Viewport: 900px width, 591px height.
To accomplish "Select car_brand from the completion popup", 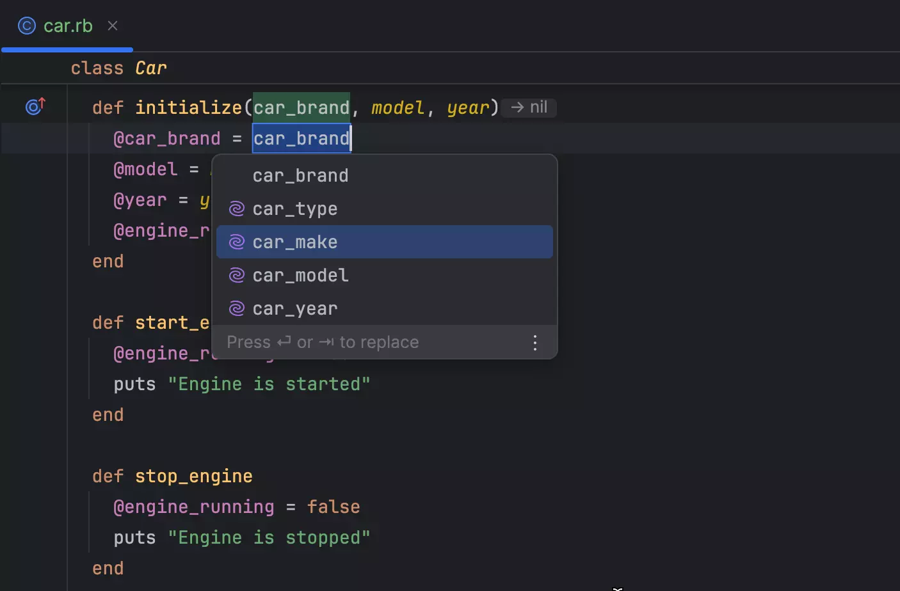I will pyautogui.click(x=300, y=175).
